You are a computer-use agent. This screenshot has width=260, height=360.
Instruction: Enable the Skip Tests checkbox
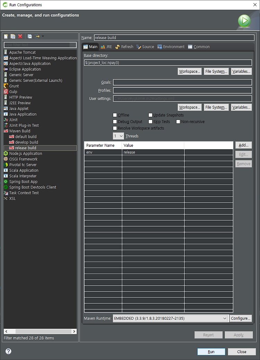pos(150,122)
